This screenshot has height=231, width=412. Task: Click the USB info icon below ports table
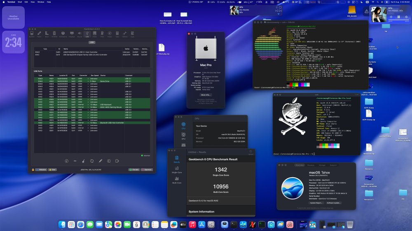pyautogui.click(x=66, y=161)
